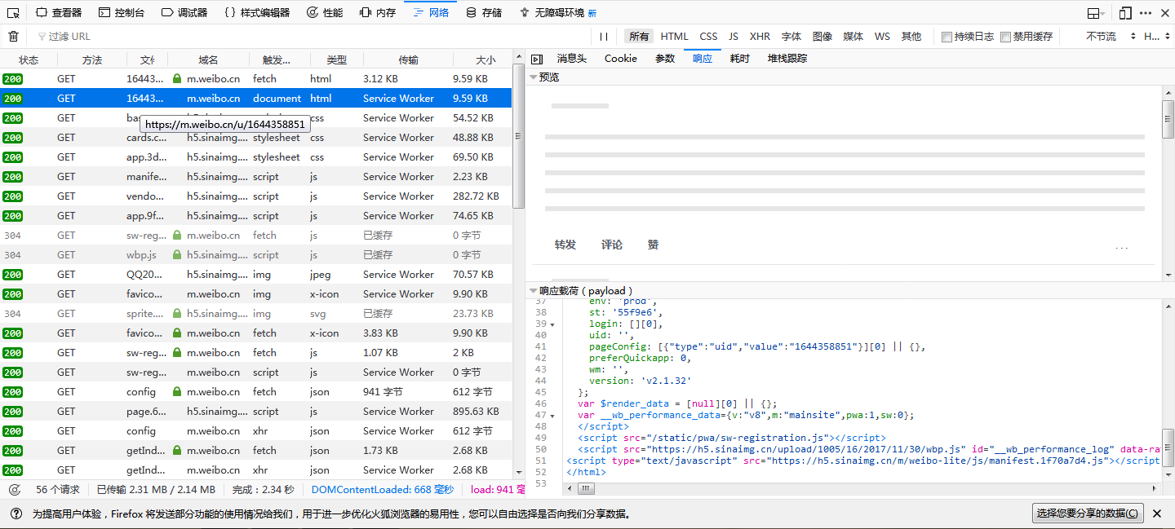Click the 评论 link in preview
1175x529 pixels.
pyautogui.click(x=612, y=245)
